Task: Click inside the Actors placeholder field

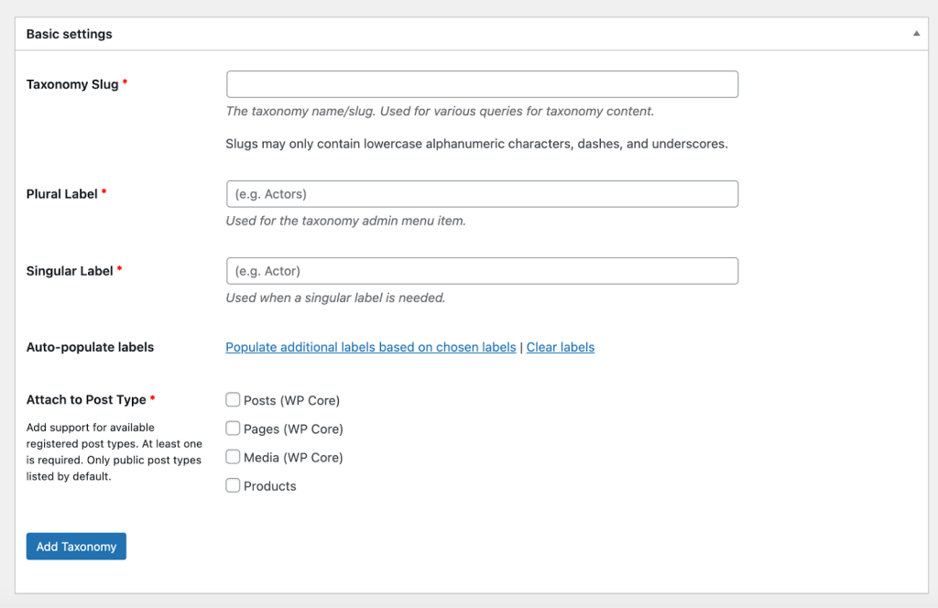Action: pos(482,193)
